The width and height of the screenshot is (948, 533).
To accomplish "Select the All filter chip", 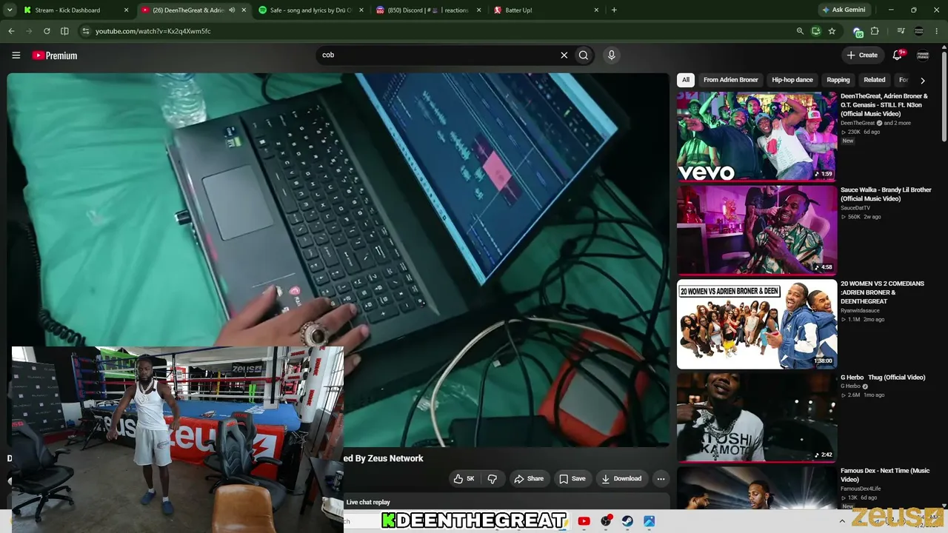I will pyautogui.click(x=686, y=80).
